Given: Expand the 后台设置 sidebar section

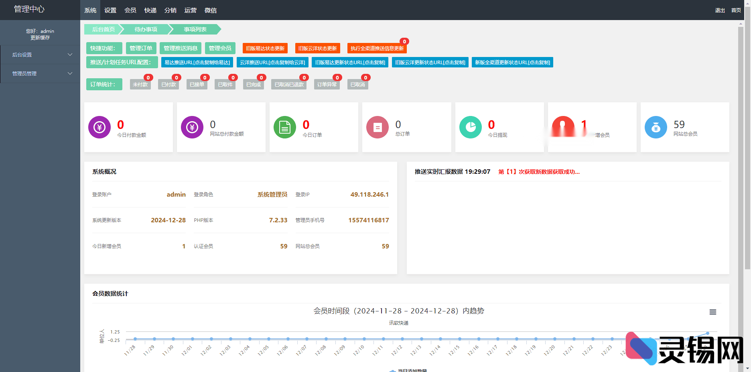Looking at the screenshot, I should 40,54.
